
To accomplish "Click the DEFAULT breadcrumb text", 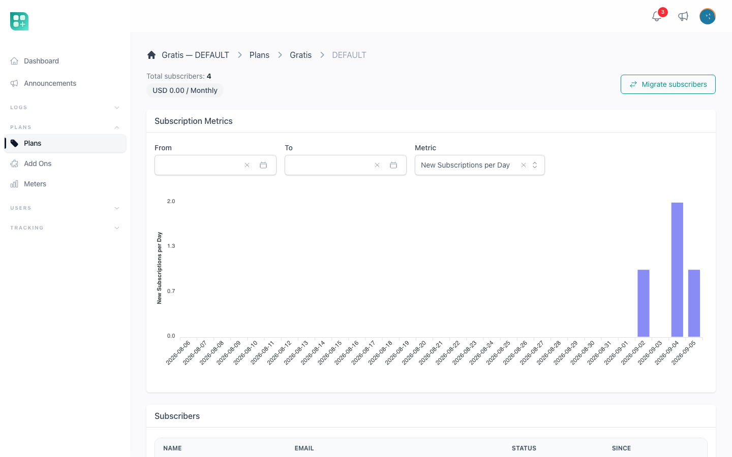I will tap(349, 55).
